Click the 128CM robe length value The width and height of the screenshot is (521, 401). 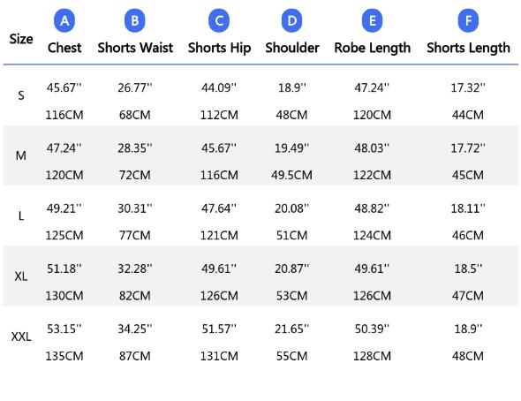pos(372,356)
